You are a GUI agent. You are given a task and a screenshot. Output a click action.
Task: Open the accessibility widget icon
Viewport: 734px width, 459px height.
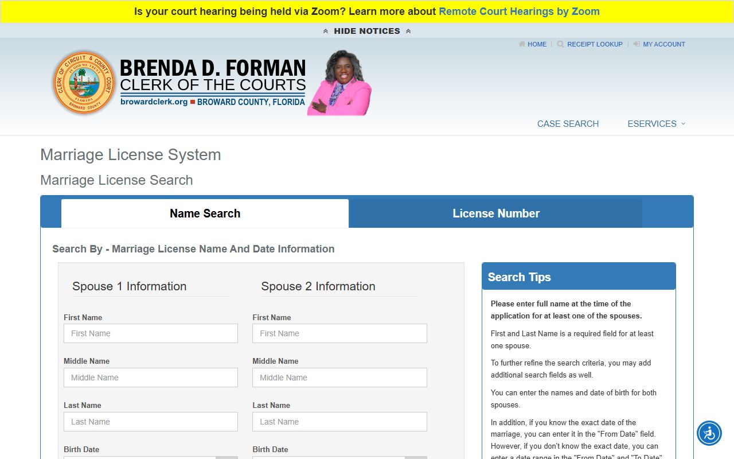pyautogui.click(x=709, y=433)
